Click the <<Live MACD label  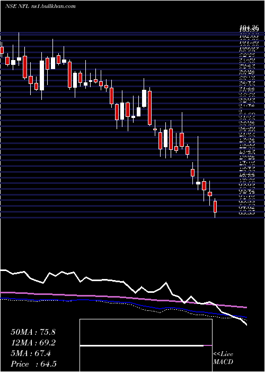pos(223,358)
